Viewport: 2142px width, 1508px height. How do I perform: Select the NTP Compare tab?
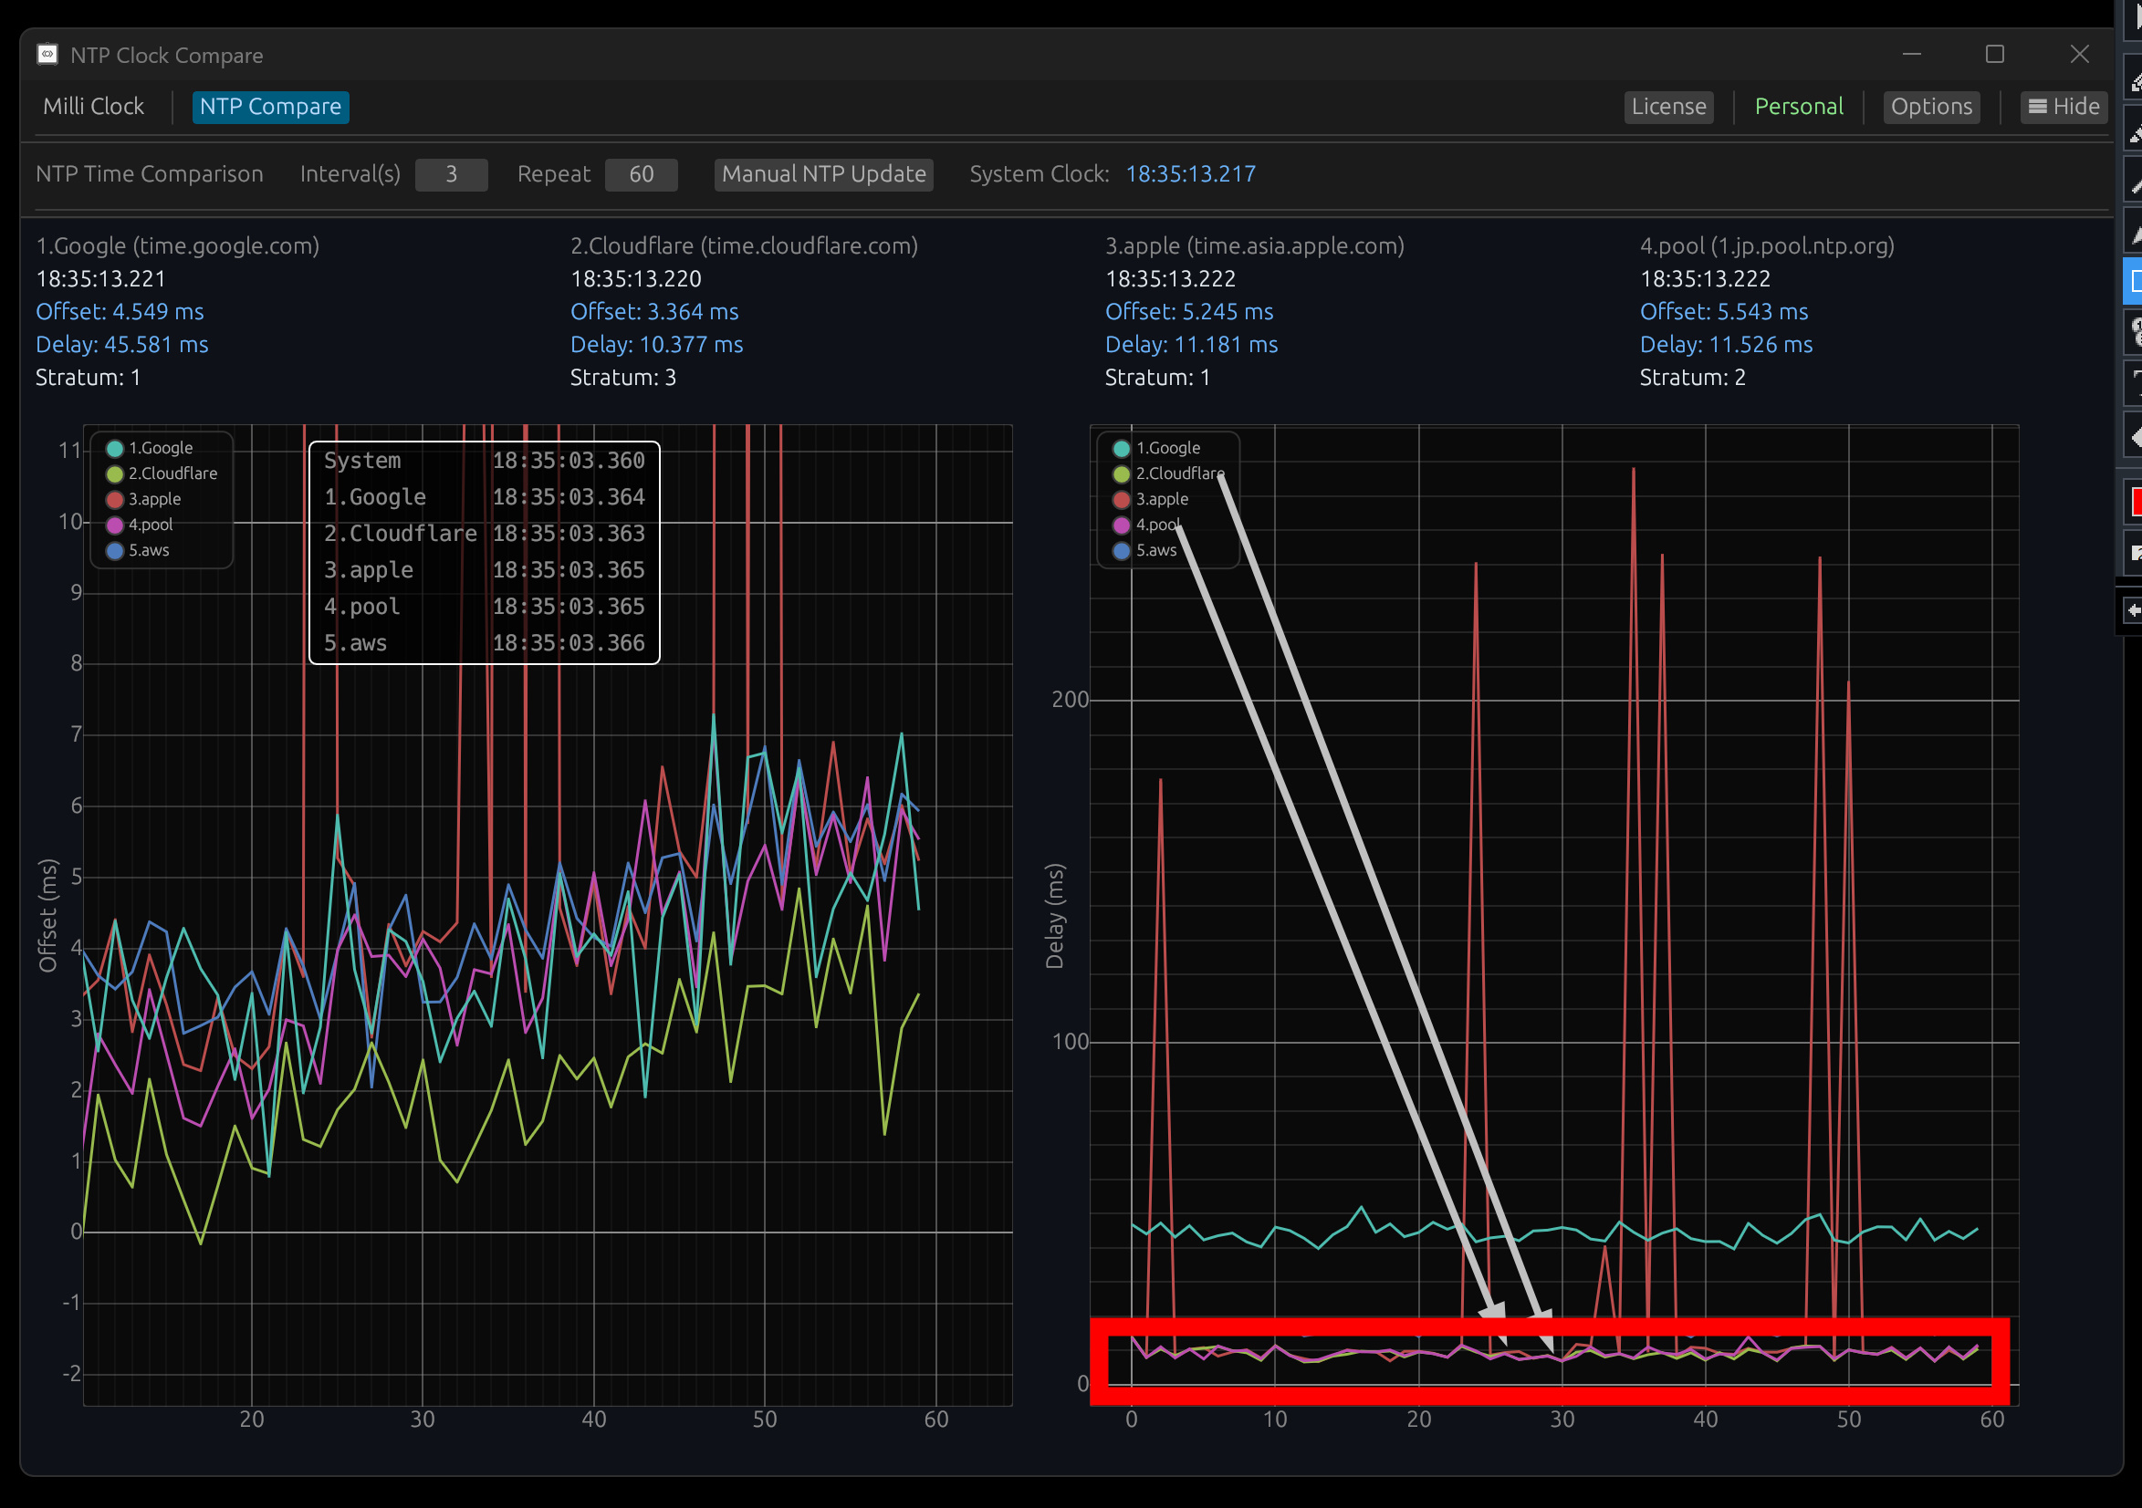[x=270, y=108]
